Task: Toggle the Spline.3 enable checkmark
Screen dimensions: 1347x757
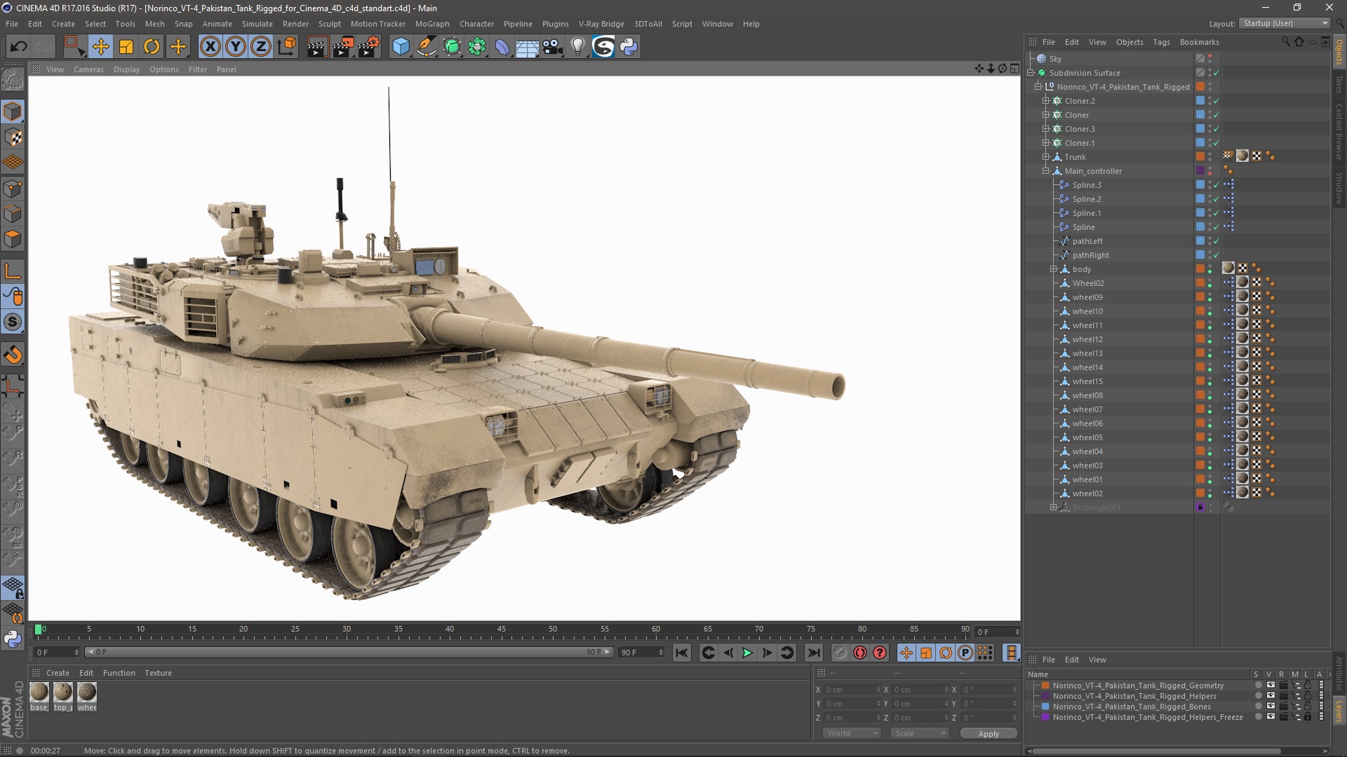Action: pyautogui.click(x=1217, y=185)
